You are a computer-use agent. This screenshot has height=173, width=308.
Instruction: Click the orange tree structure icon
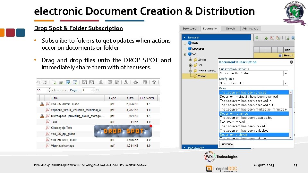point(278,38)
